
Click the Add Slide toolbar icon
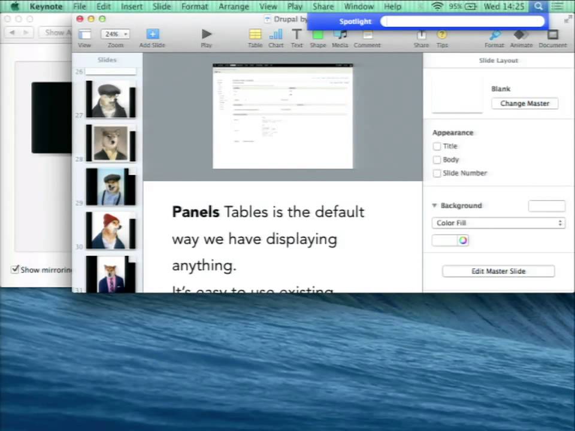click(153, 34)
